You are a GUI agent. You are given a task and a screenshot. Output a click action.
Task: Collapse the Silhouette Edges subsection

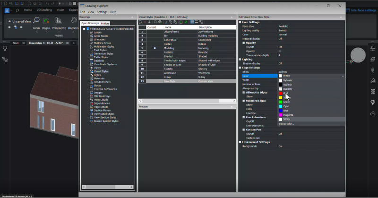click(244, 92)
